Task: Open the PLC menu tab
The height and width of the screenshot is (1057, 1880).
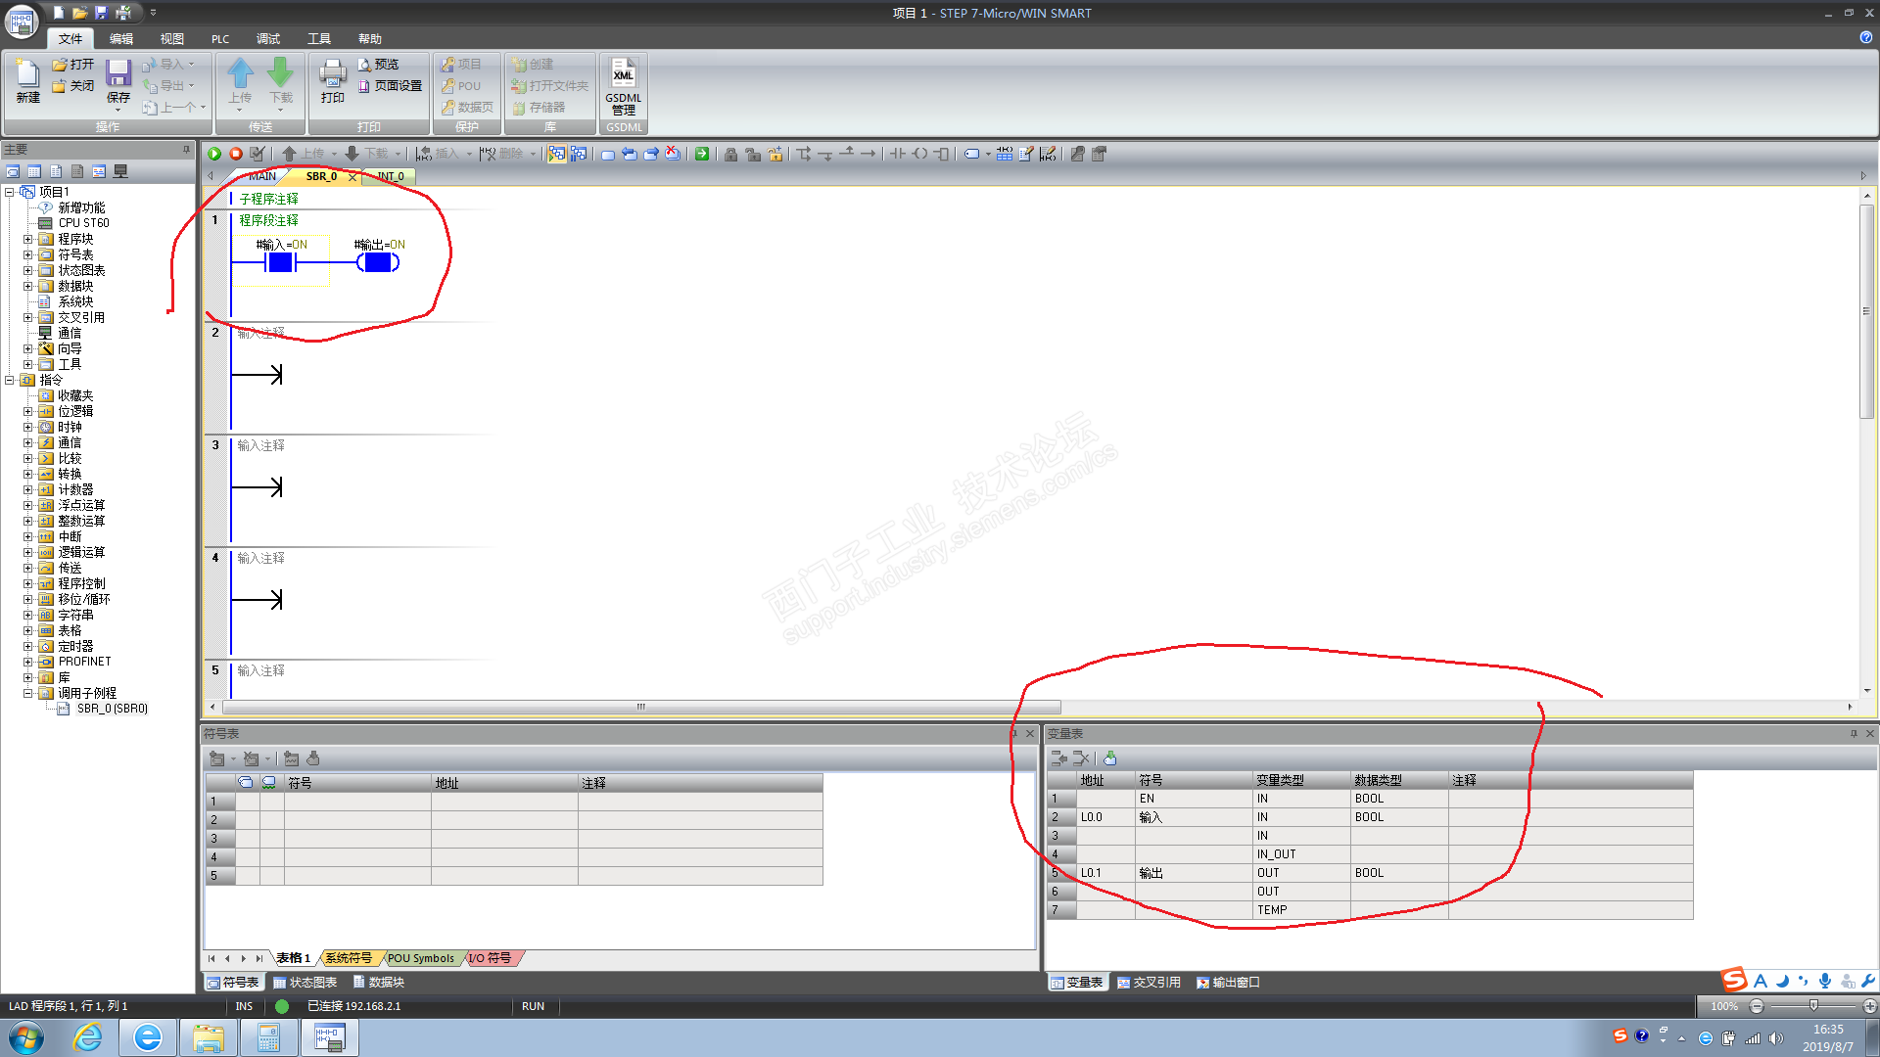Action: point(220,39)
